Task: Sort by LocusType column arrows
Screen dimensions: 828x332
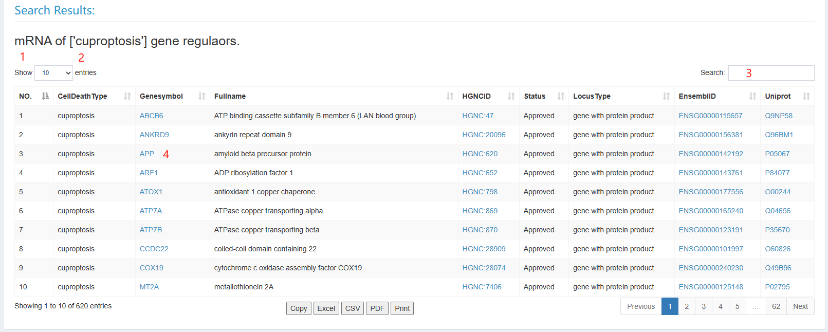Action: (666, 96)
